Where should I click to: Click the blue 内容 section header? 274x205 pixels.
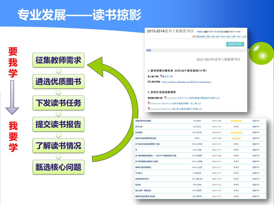(x=149, y=50)
